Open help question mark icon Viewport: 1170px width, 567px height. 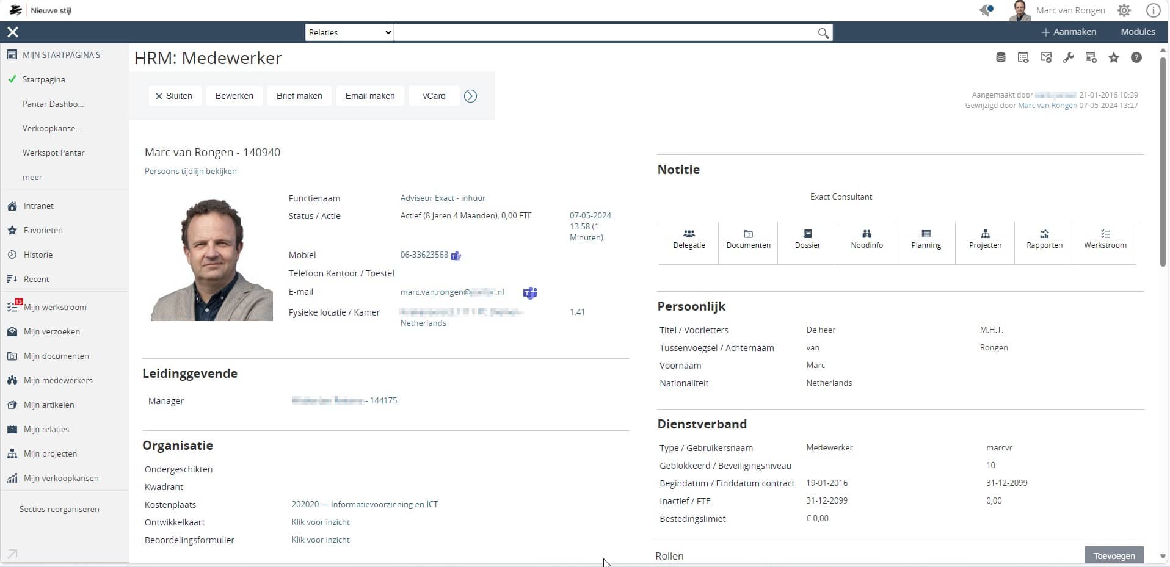[1136, 58]
